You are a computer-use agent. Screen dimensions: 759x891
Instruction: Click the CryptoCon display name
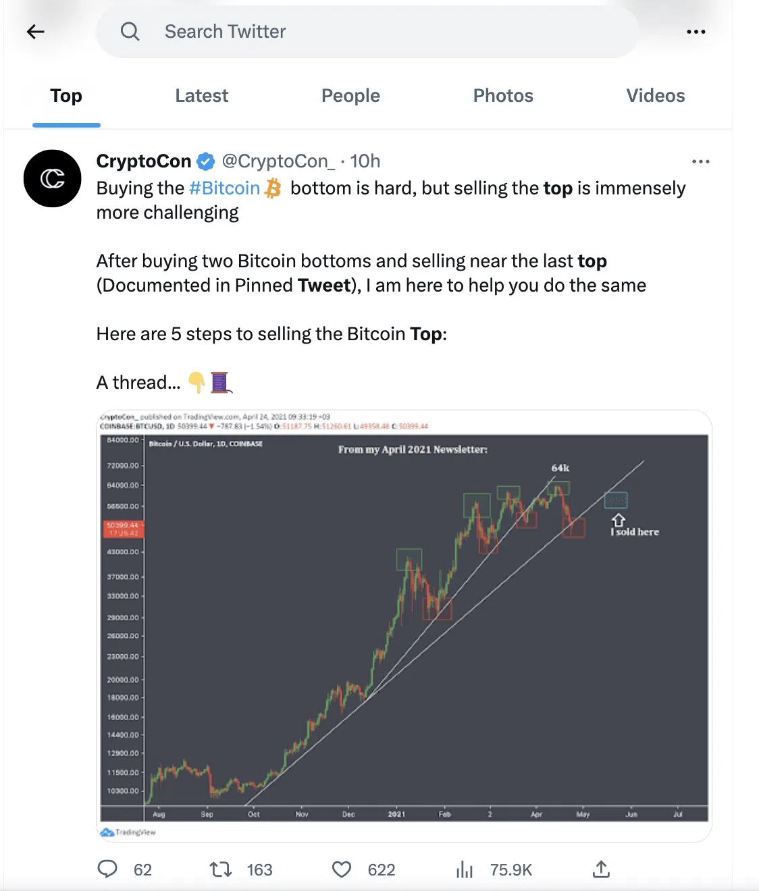[144, 161]
